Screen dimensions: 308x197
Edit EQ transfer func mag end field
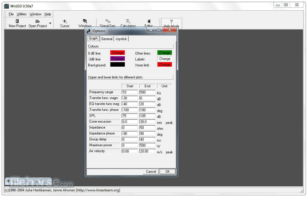click(147, 104)
